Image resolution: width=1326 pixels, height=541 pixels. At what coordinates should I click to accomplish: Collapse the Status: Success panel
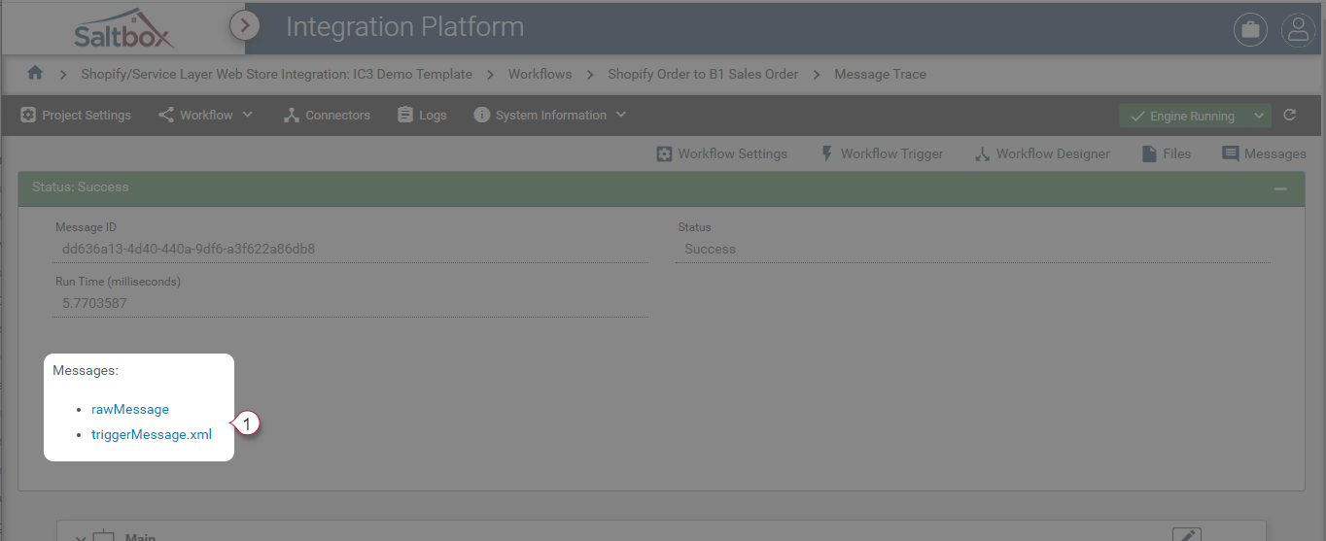(1281, 188)
